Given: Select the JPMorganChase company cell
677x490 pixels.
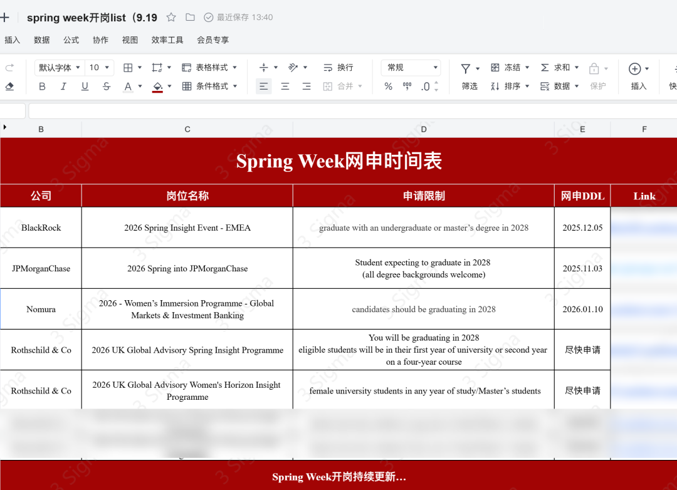Looking at the screenshot, I should pos(41,268).
